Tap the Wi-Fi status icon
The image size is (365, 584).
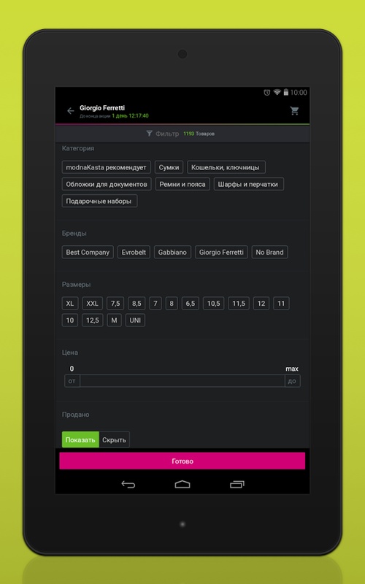pos(277,93)
